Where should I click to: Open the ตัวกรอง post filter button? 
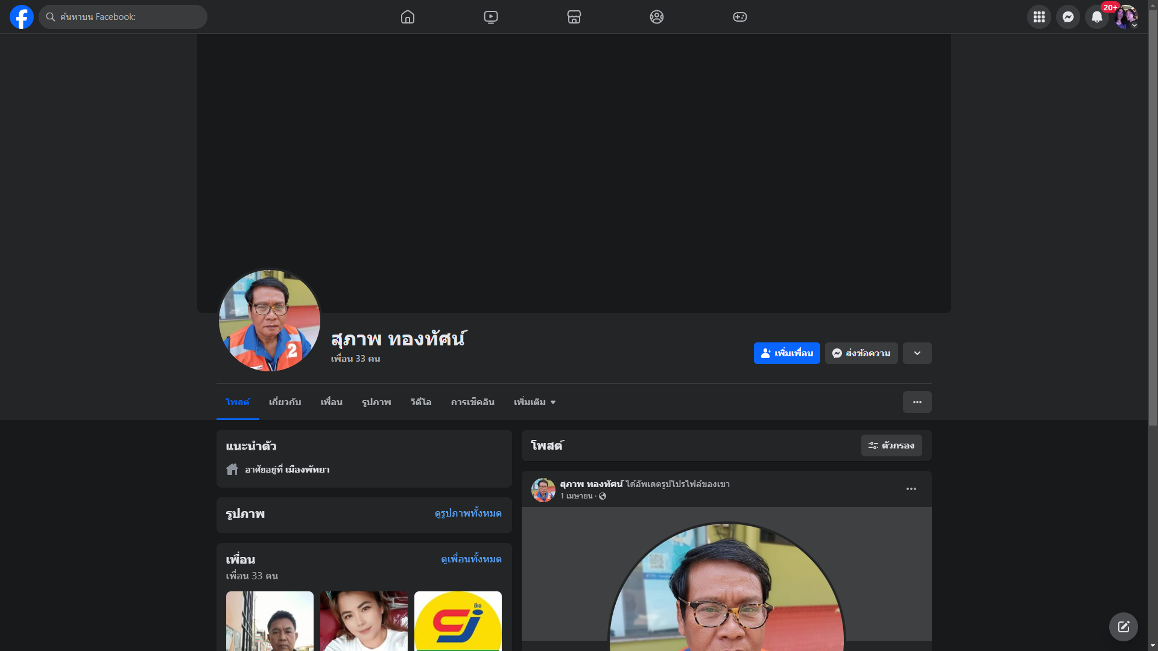click(891, 445)
